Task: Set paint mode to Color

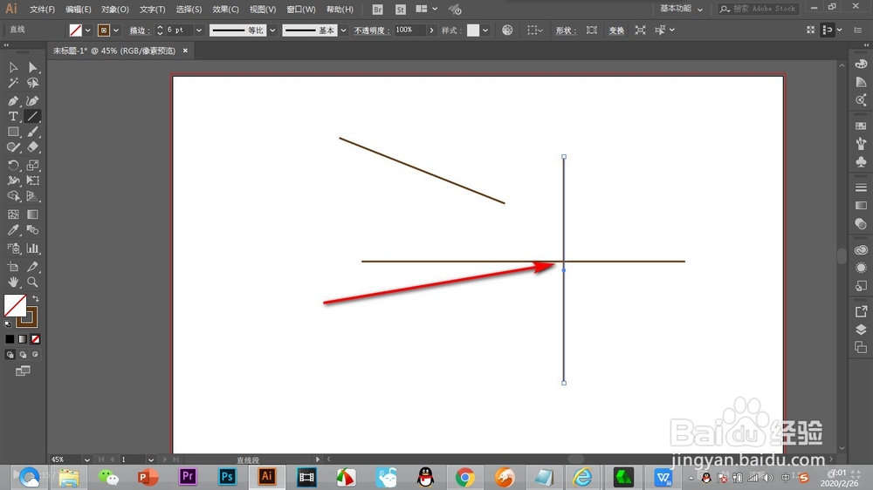Action: click(x=10, y=339)
